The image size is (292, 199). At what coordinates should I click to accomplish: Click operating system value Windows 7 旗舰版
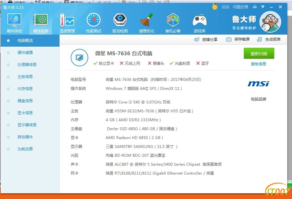144,89
